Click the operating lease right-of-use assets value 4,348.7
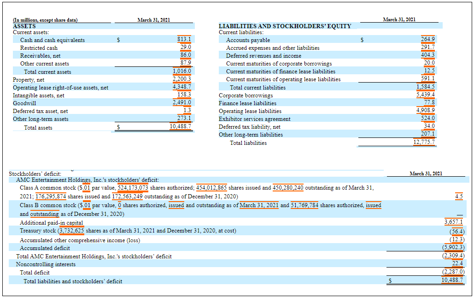The width and height of the screenshot is (474, 298). coord(182,87)
